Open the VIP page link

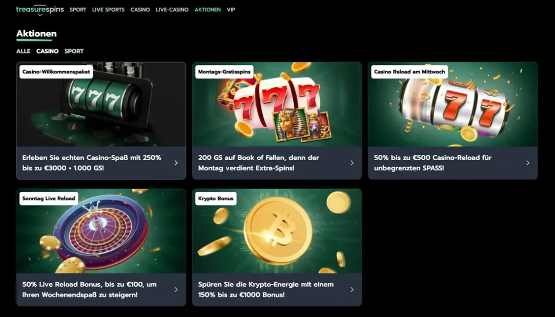coord(231,10)
